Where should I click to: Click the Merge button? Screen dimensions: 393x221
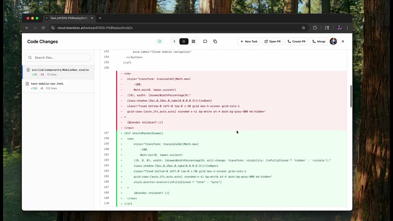pyautogui.click(x=319, y=41)
